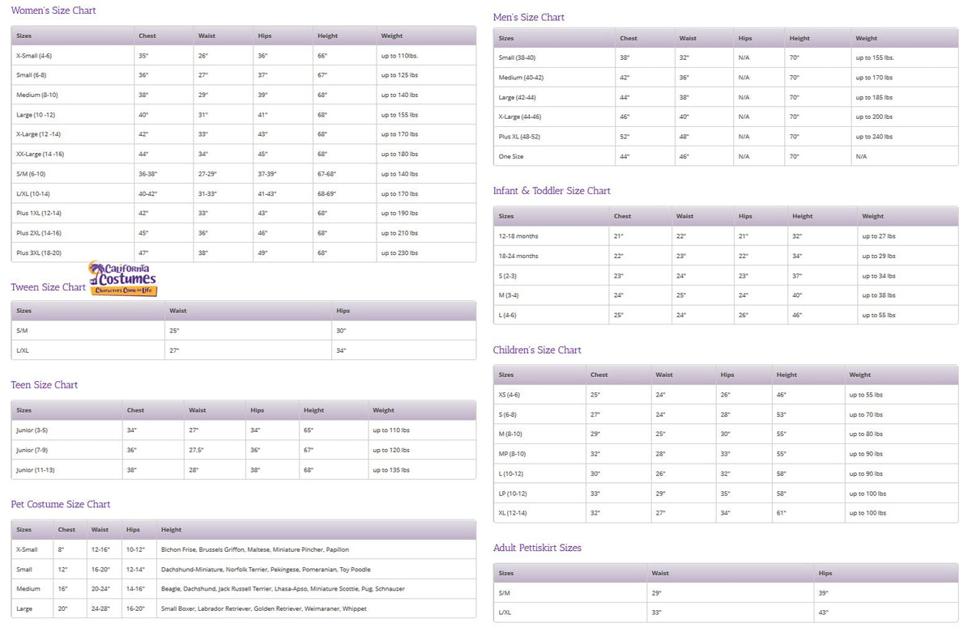Click the Beagle, Dachshund pet breed list
The width and height of the screenshot is (972, 640).
coord(283,589)
